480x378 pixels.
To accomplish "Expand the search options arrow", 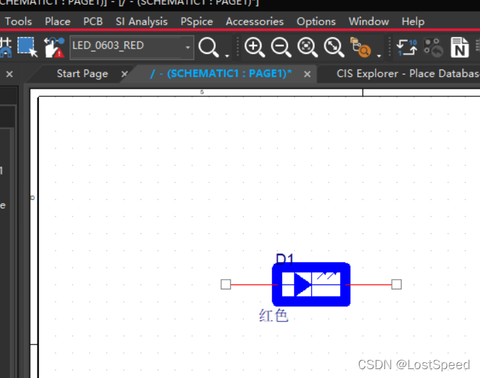I will (227, 54).
